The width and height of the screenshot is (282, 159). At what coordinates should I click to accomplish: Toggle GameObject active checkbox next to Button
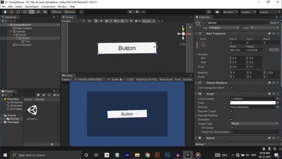tap(205, 23)
